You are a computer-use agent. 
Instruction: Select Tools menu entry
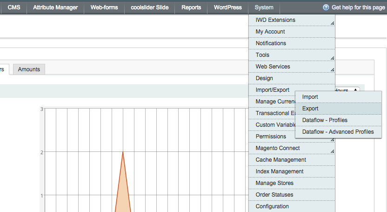pyautogui.click(x=292, y=55)
